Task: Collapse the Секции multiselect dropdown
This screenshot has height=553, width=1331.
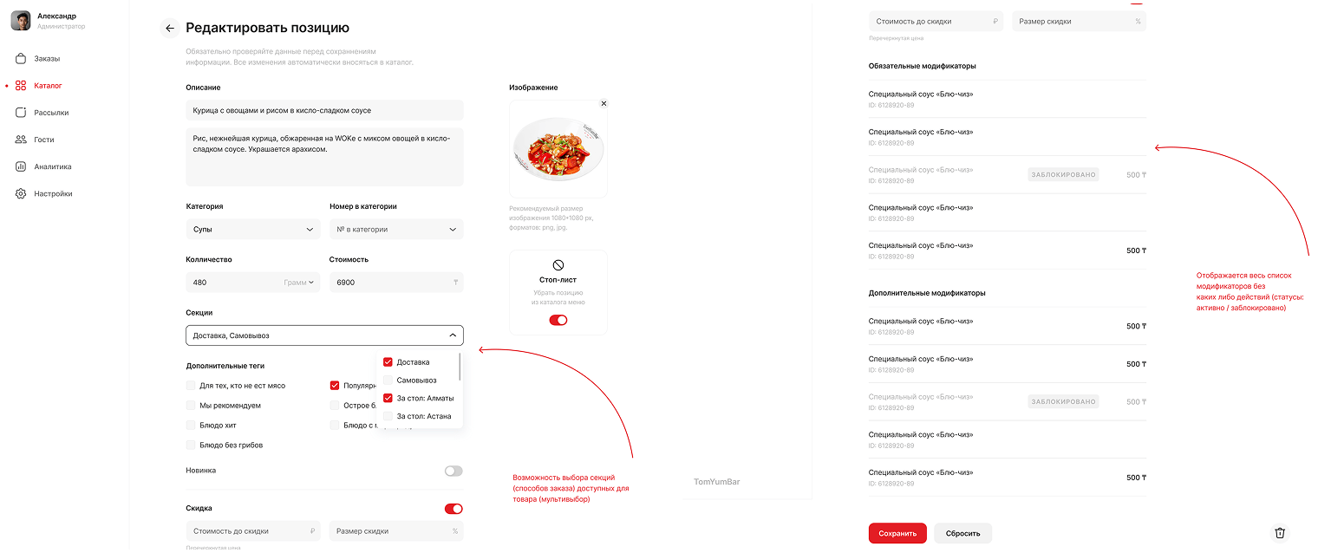Action: pyautogui.click(x=324, y=335)
